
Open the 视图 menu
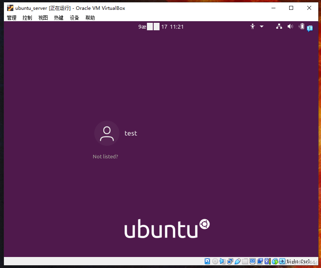43,18
